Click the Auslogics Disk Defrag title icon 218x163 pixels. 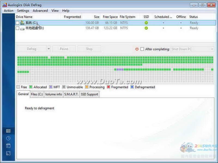click(5, 5)
